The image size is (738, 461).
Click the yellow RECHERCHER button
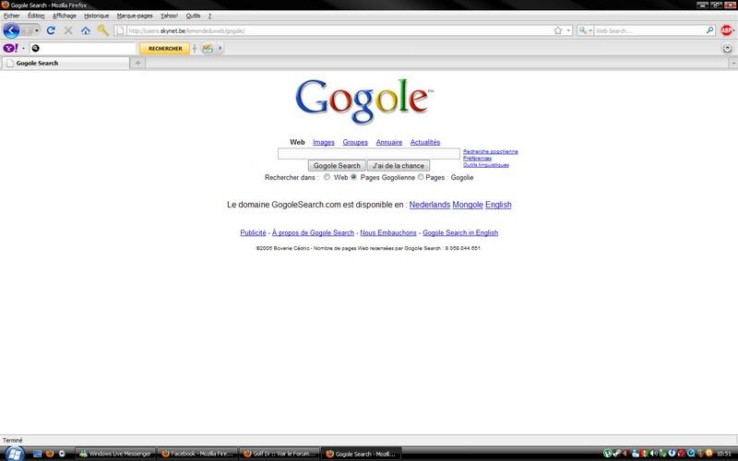(x=165, y=49)
